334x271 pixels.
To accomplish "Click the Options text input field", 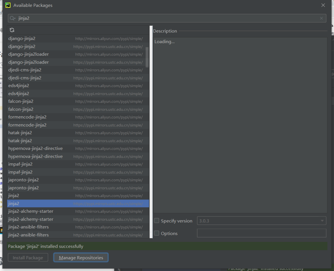I will [x=261, y=233].
